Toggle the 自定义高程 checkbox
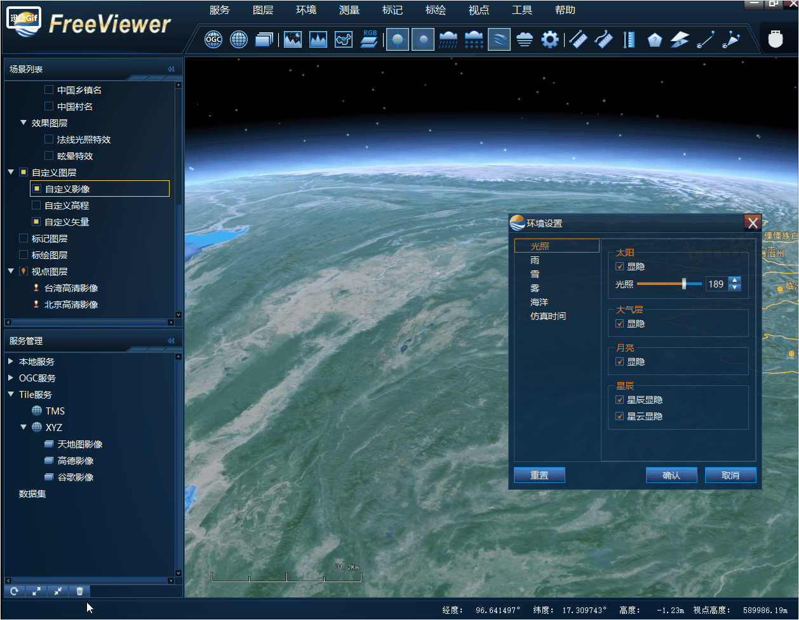 click(x=36, y=206)
